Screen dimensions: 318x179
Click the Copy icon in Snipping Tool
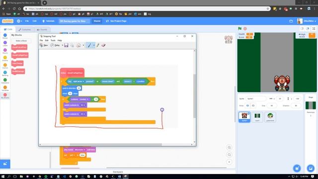point(72,45)
